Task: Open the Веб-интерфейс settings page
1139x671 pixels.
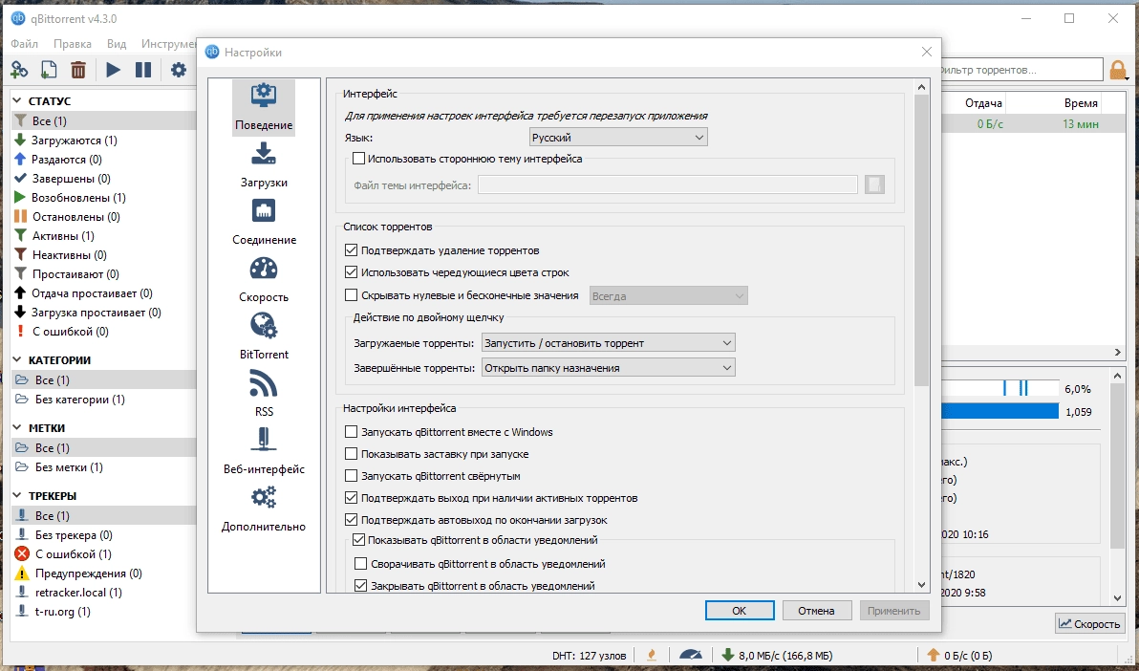Action: (264, 451)
